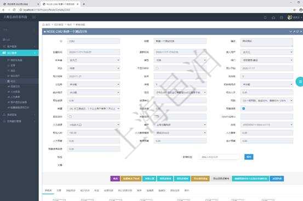The image size is (303, 201).
Task: Open the second browser tab titled NODE-2382
Action: (x=60, y=4)
